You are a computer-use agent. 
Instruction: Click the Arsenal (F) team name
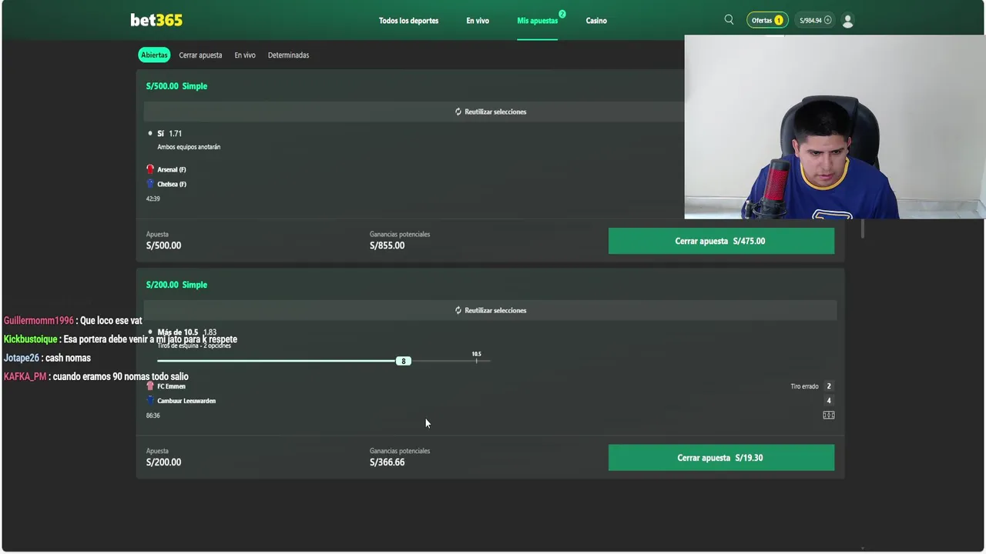tap(172, 169)
